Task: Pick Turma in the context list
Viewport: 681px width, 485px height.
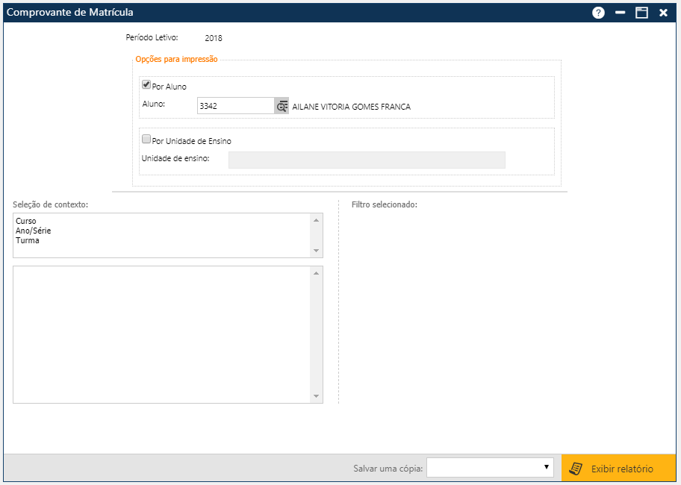Action: pyautogui.click(x=28, y=241)
